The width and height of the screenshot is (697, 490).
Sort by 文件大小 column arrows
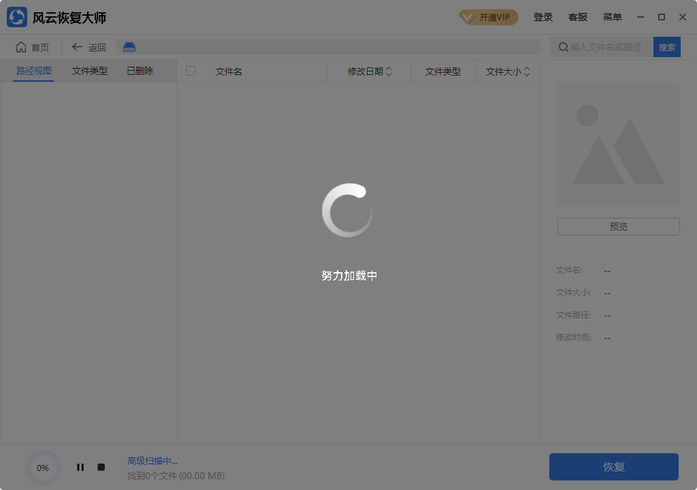527,71
